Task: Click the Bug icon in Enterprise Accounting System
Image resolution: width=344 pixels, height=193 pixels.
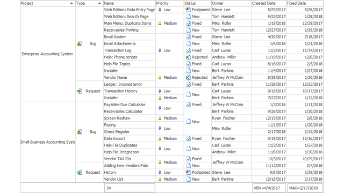Action: point(80,43)
